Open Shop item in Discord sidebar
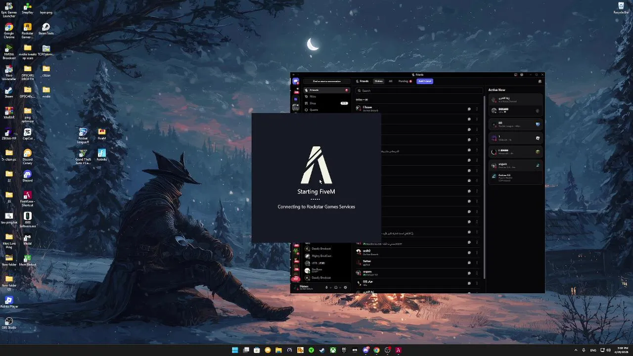Image resolution: width=633 pixels, height=356 pixels. 327,103
